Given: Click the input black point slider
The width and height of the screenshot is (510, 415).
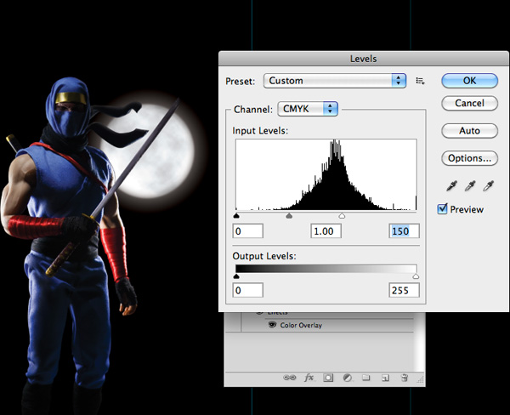Looking at the screenshot, I should 237,215.
